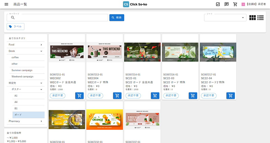This screenshot has height=143, width=270.
Task: Click the 検索 search button
Action: pos(117,18)
